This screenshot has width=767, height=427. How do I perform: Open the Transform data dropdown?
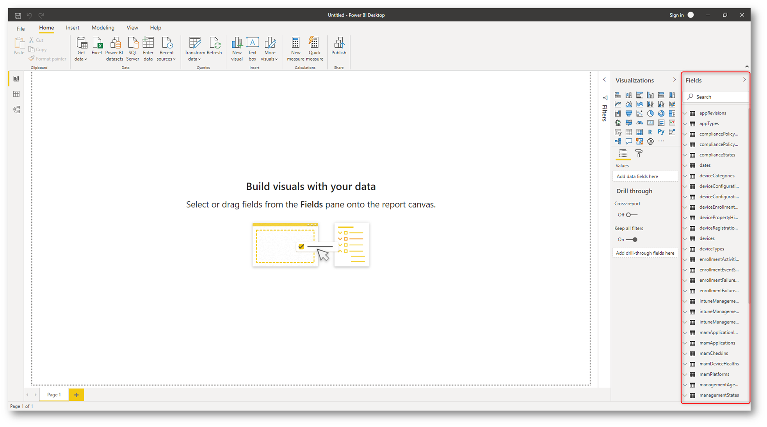(x=194, y=49)
